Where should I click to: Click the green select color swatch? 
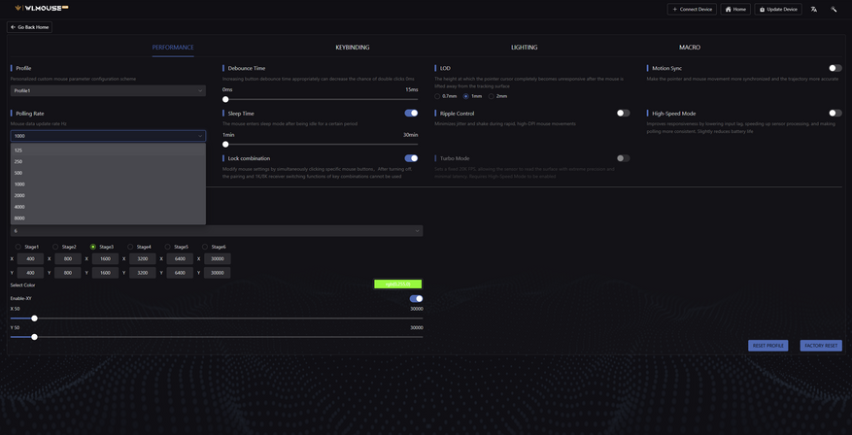click(x=397, y=284)
